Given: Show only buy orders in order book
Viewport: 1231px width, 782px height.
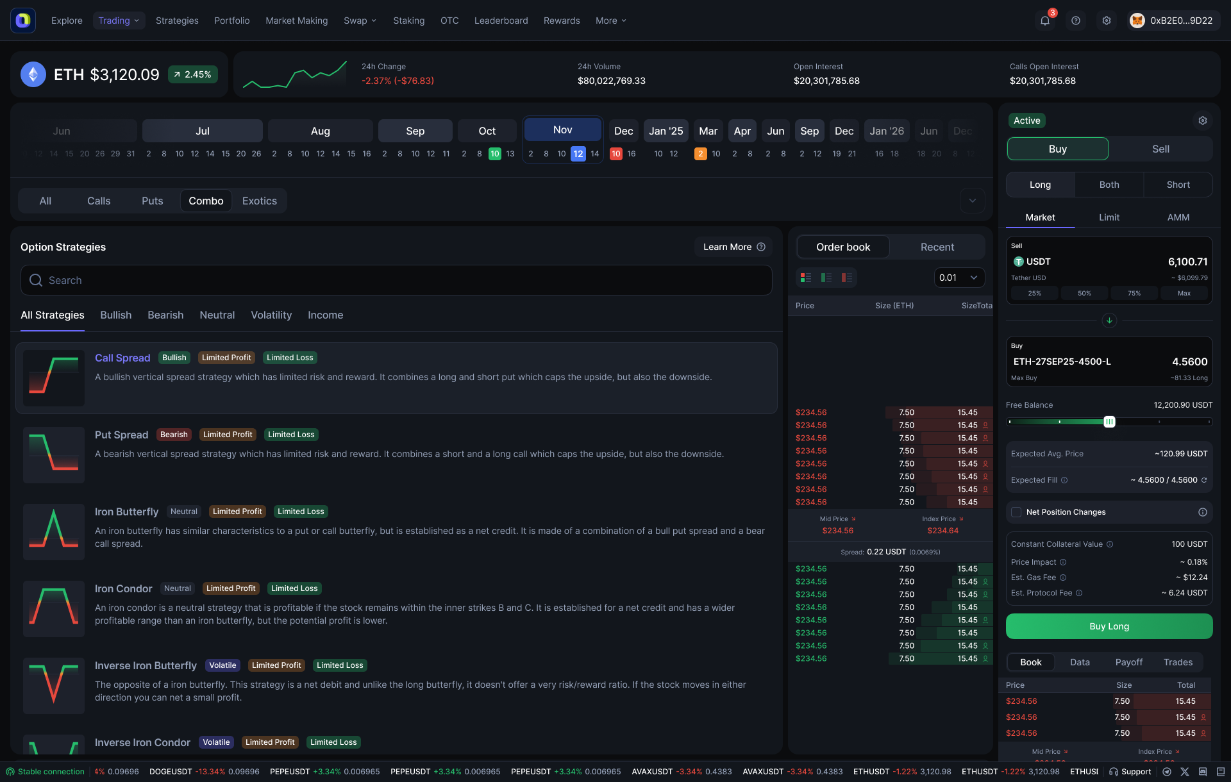Looking at the screenshot, I should (x=826, y=278).
